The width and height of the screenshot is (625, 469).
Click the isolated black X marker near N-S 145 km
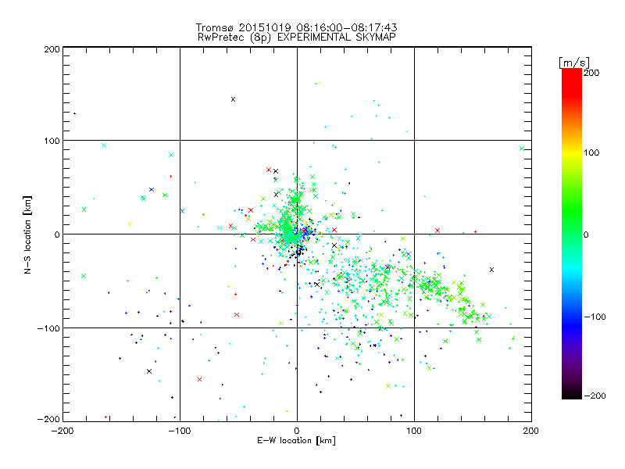[233, 99]
